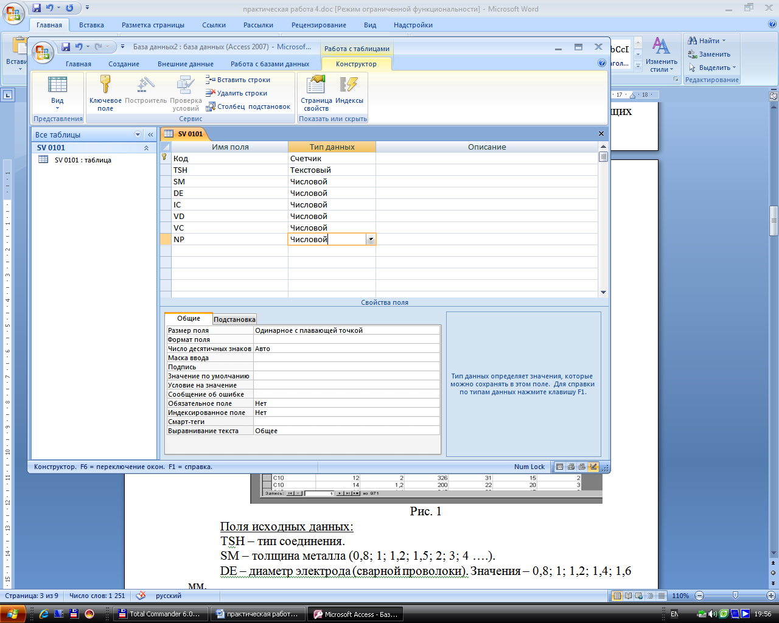Open Главная tab in Access ribbon
The image size is (779, 623).
79,64
